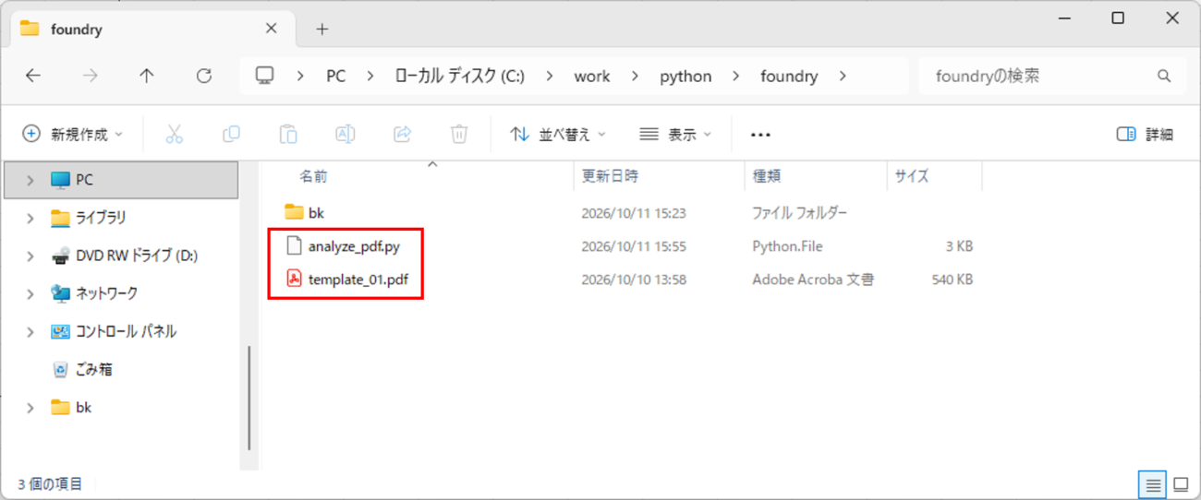Click the Delete trash icon

459,135
